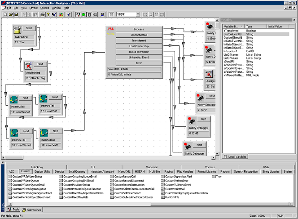Open the Utilities menu
This screenshot has height=219, width=298.
click(45, 8)
